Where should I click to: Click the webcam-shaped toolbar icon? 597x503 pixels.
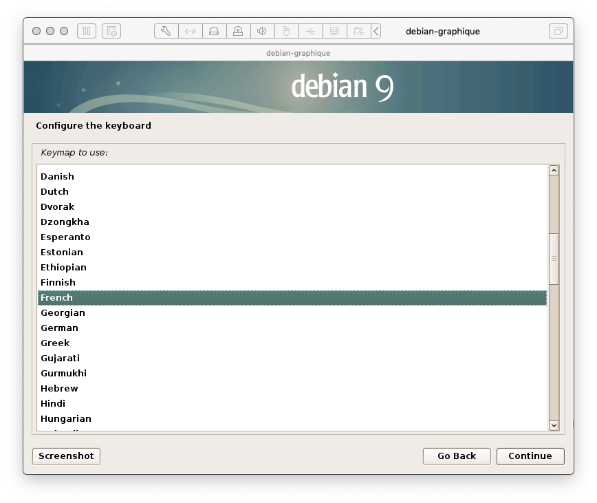pyautogui.click(x=239, y=31)
